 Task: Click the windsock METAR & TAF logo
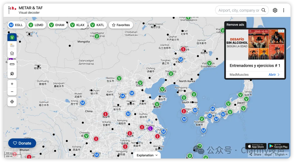tap(12, 10)
